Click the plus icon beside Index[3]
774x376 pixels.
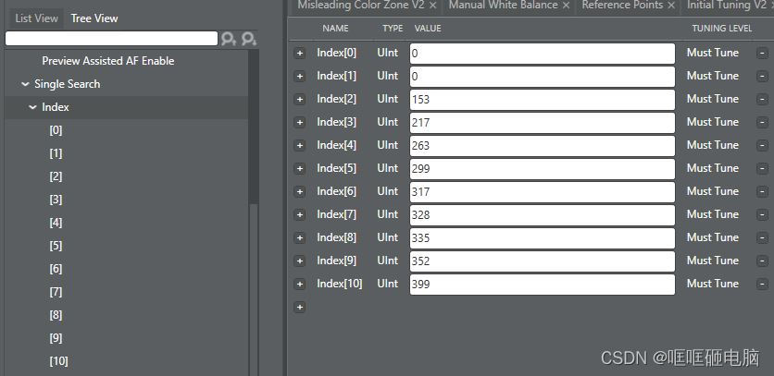tap(299, 123)
